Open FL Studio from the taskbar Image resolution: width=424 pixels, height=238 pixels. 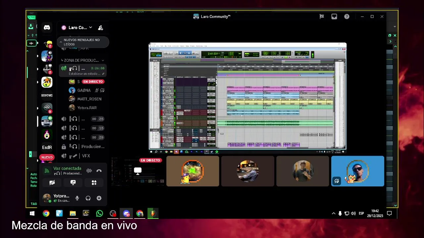pyautogui.click(x=153, y=214)
